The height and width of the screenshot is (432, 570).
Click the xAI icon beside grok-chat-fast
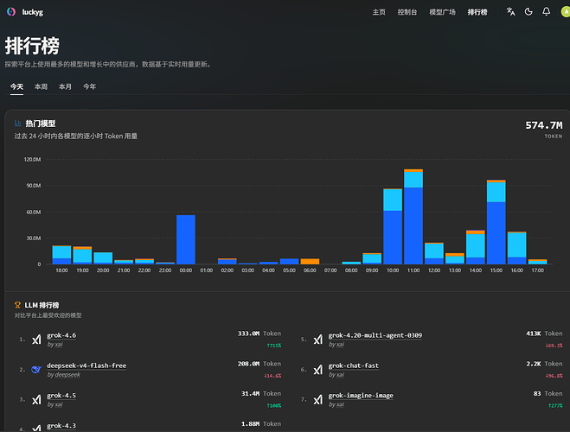pos(317,370)
